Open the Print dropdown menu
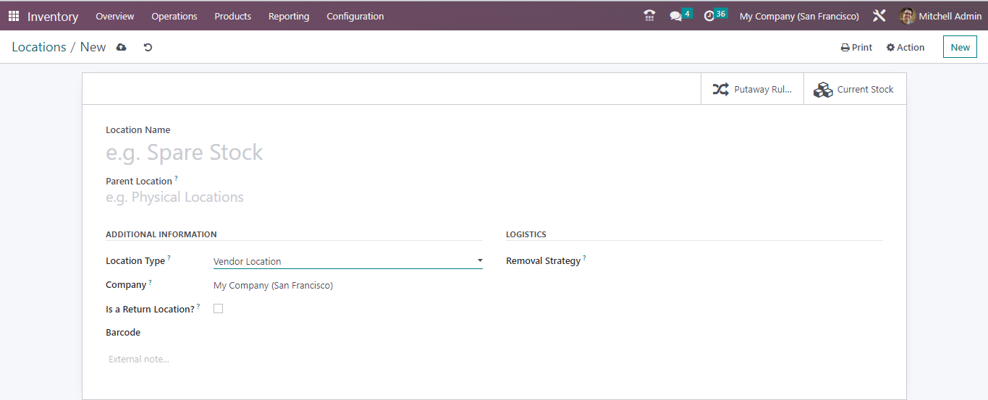 pos(856,47)
